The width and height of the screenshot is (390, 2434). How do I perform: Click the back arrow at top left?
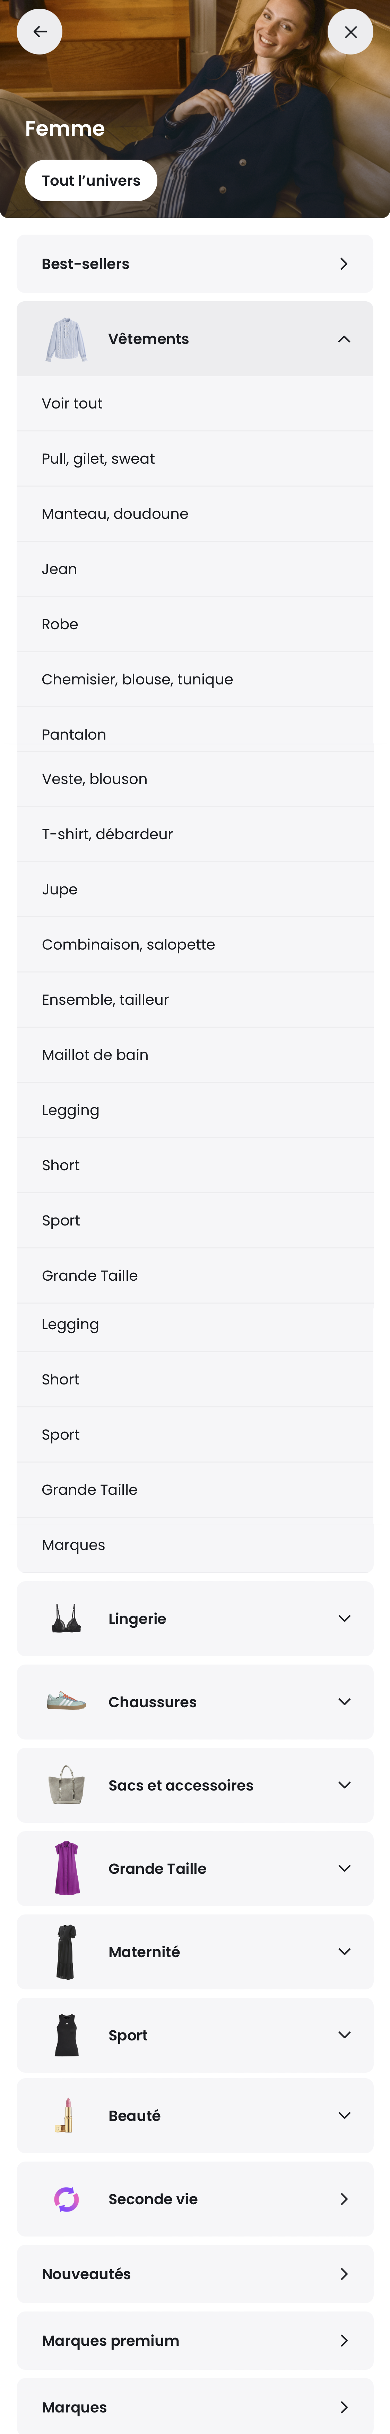(40, 31)
